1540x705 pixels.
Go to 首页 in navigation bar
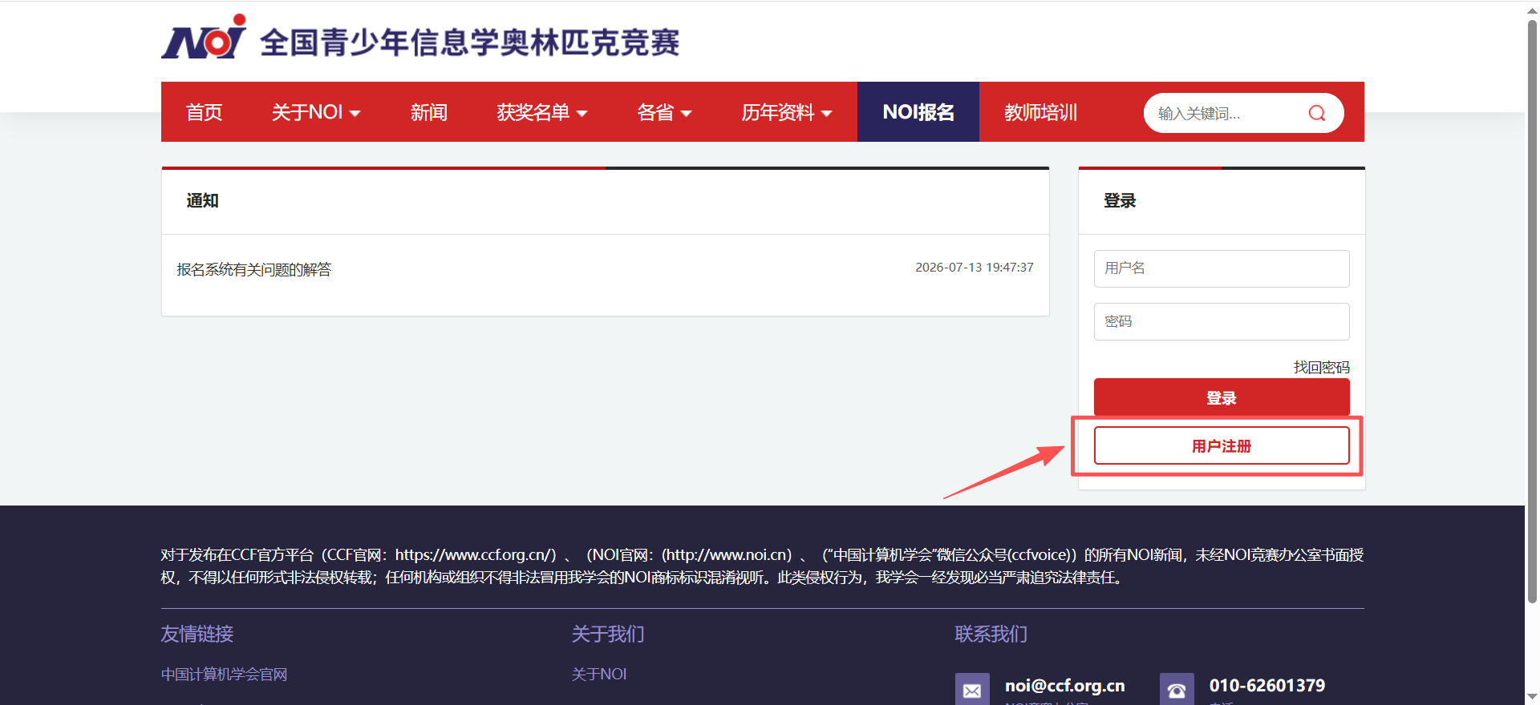(x=205, y=112)
